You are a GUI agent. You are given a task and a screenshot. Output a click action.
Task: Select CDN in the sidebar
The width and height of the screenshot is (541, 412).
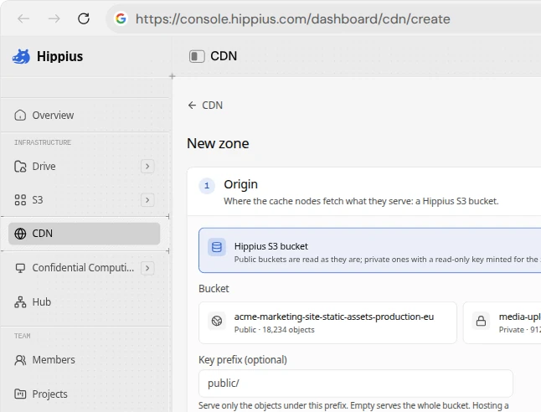[x=85, y=234]
